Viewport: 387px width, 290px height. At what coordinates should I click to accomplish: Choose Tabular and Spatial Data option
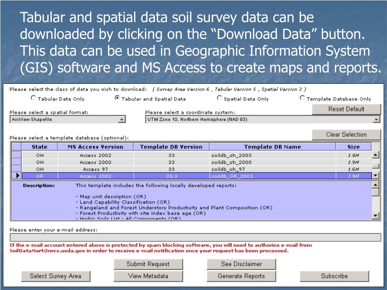point(117,98)
